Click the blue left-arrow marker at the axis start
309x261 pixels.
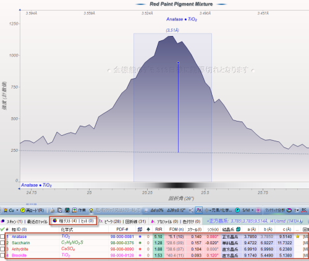tap(19, 188)
